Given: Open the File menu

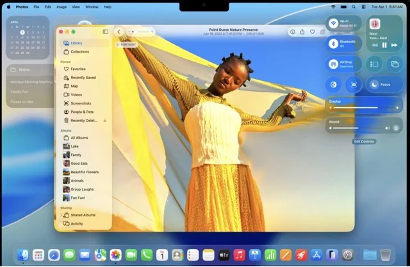Looking at the screenshot, I should pos(37,7).
